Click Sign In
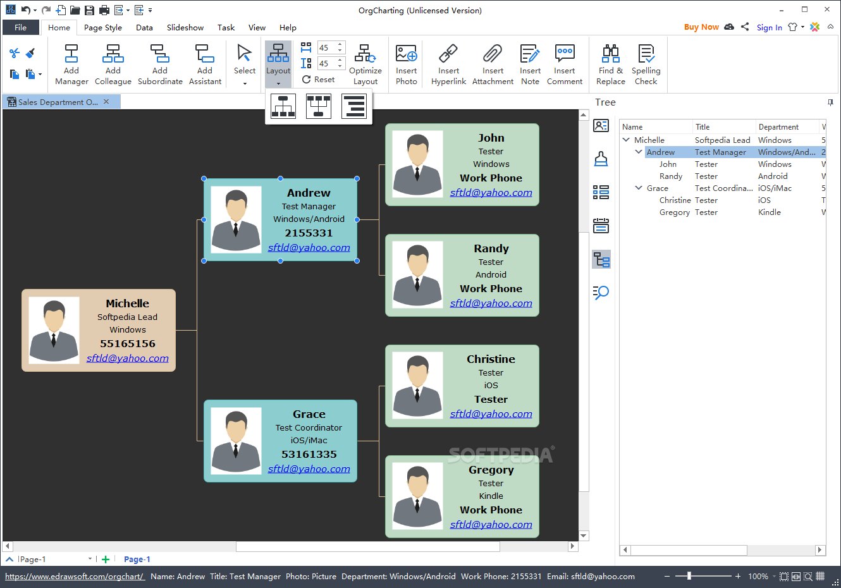The width and height of the screenshot is (841, 588). point(770,27)
